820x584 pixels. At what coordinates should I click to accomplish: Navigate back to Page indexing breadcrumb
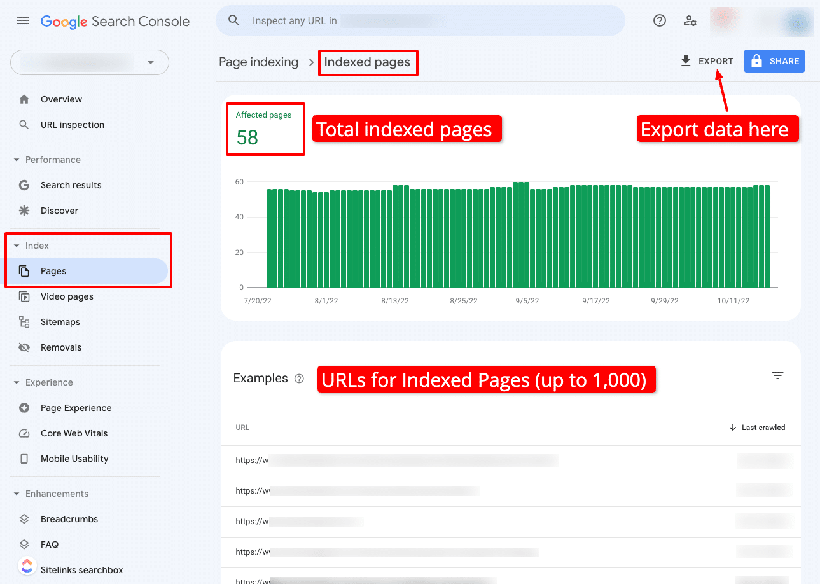(x=258, y=62)
